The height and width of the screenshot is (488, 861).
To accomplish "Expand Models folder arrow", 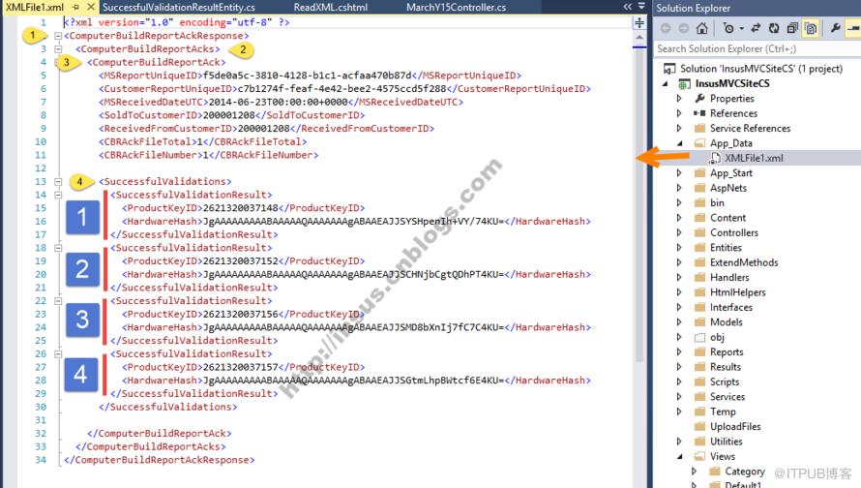I will coord(679,322).
